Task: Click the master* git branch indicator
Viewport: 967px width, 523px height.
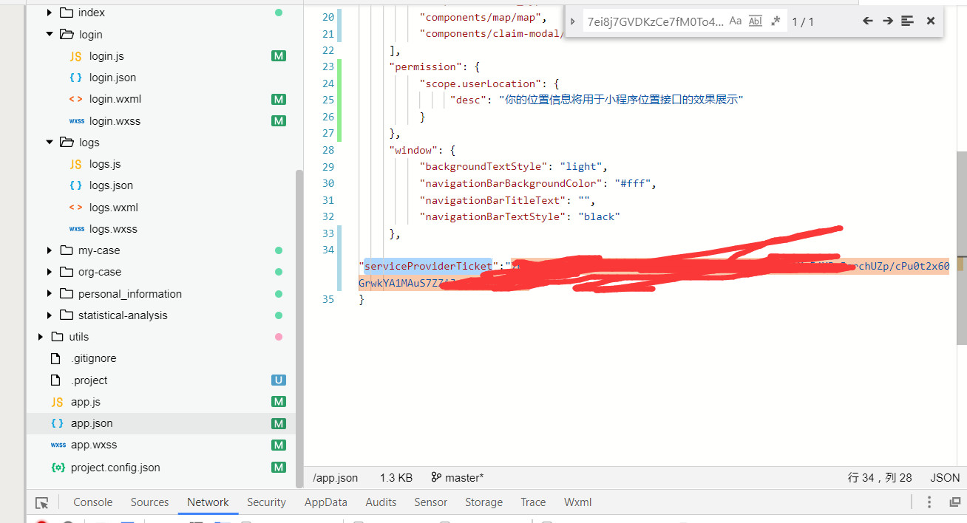Action: [x=458, y=478]
